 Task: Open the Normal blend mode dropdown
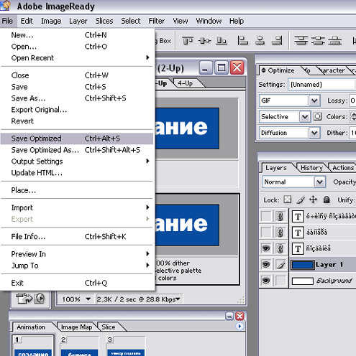(319, 182)
